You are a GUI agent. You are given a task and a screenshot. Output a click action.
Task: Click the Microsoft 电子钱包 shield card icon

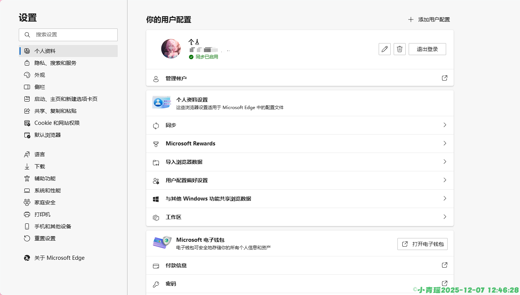click(162, 243)
